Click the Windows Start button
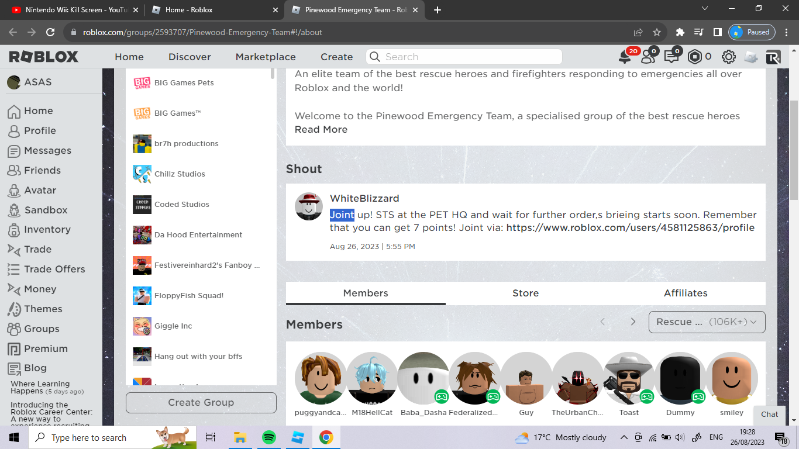799x449 pixels. click(x=14, y=437)
